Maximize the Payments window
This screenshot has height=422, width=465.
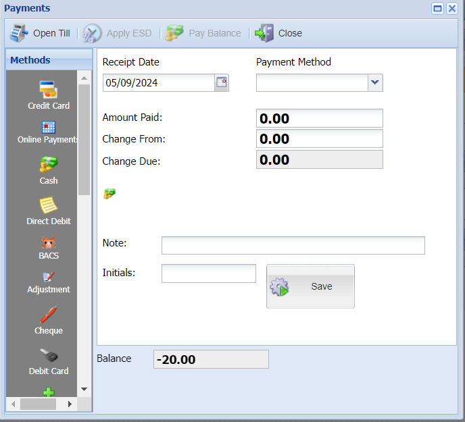coord(437,8)
